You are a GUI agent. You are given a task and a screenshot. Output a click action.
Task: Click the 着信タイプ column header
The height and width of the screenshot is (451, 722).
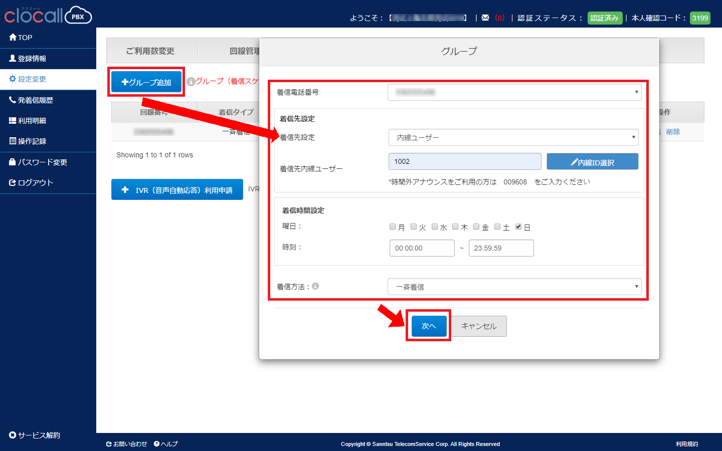pos(236,112)
